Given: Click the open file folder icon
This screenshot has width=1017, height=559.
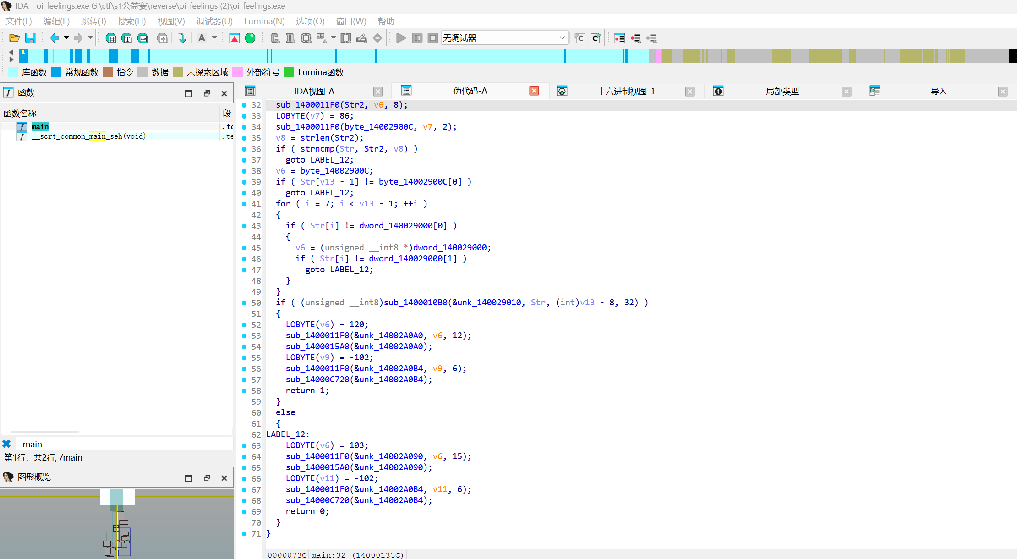Looking at the screenshot, I should [x=14, y=38].
